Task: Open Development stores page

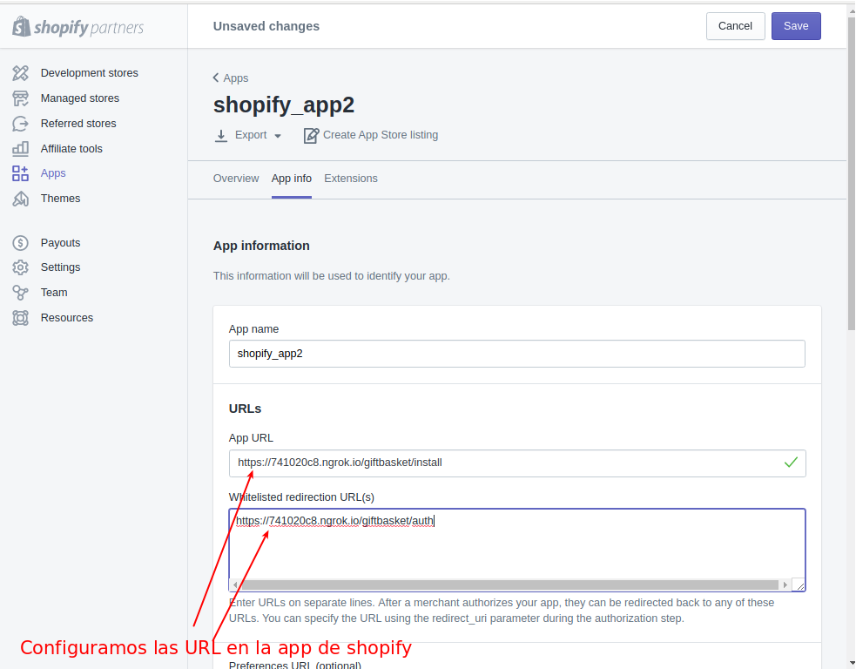Action: click(90, 72)
